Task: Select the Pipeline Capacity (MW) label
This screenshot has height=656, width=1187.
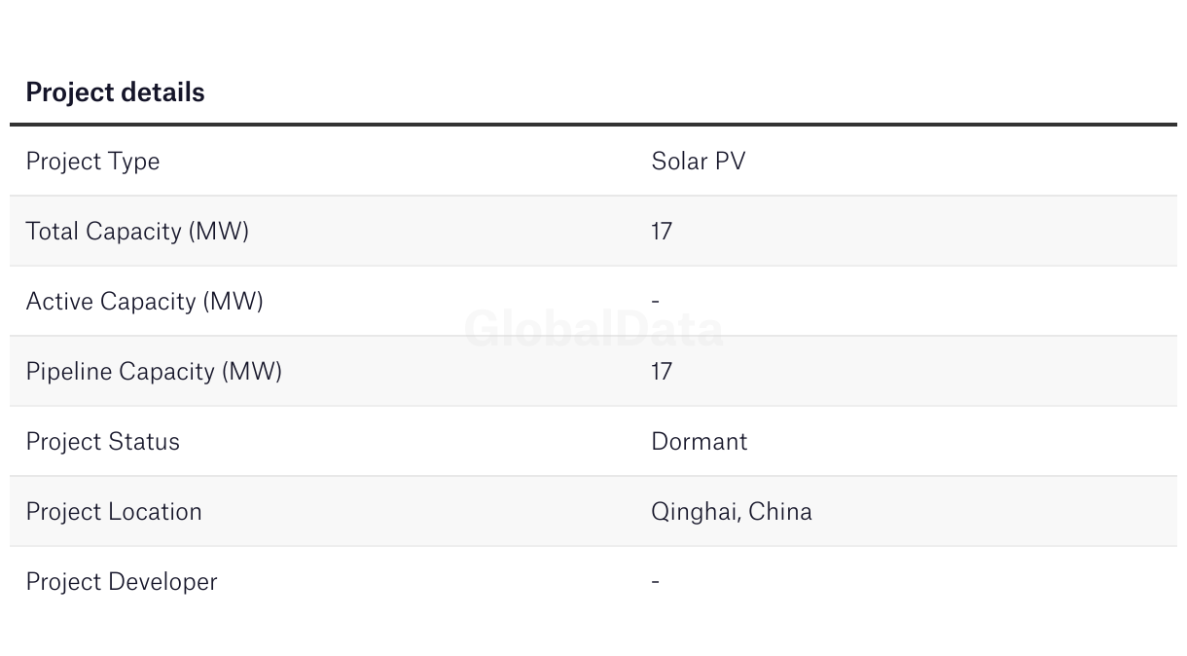Action: [154, 372]
